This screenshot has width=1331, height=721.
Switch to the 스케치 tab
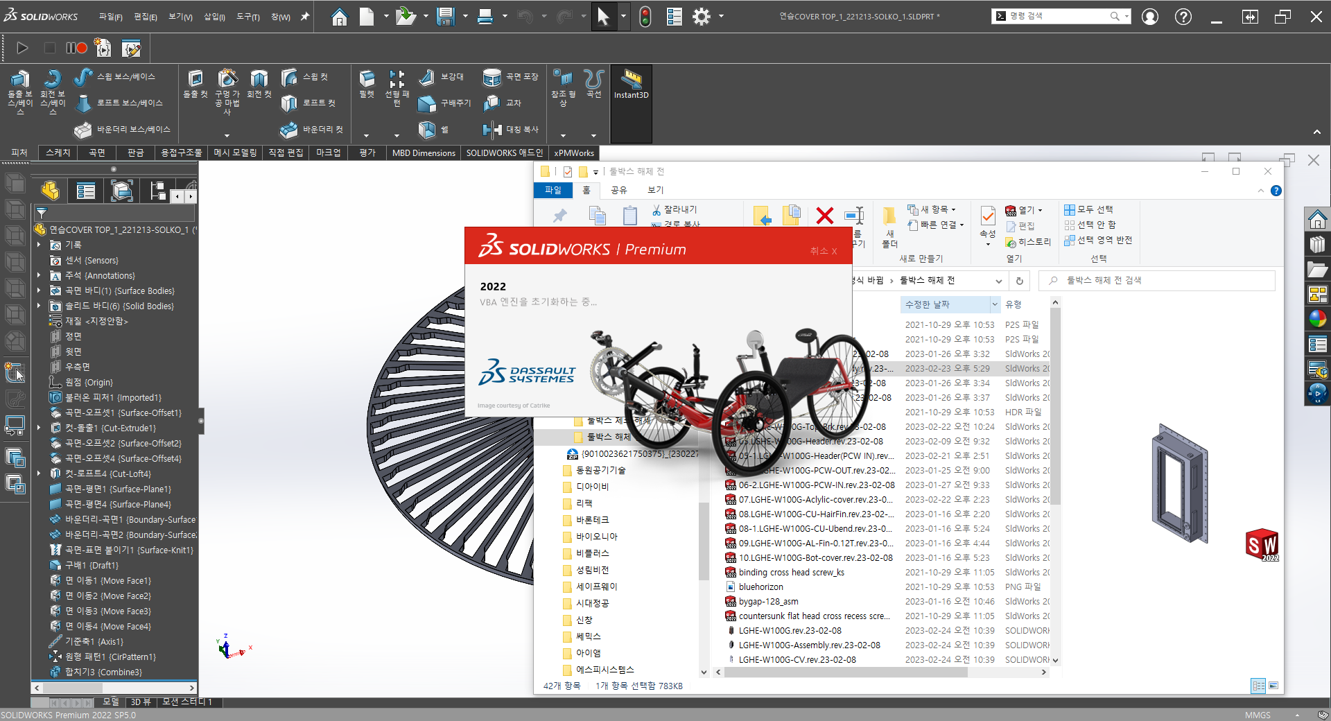click(x=58, y=153)
